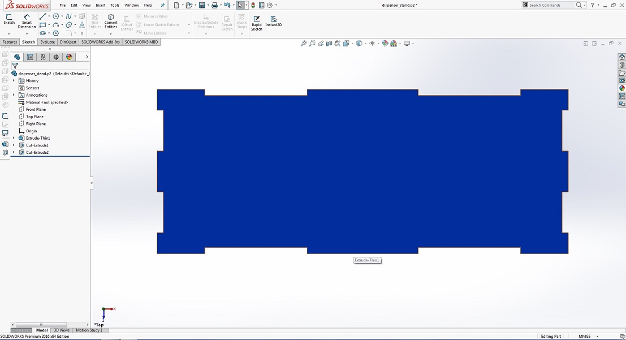Click the New document icon
The image size is (626, 340).
coord(176,5)
